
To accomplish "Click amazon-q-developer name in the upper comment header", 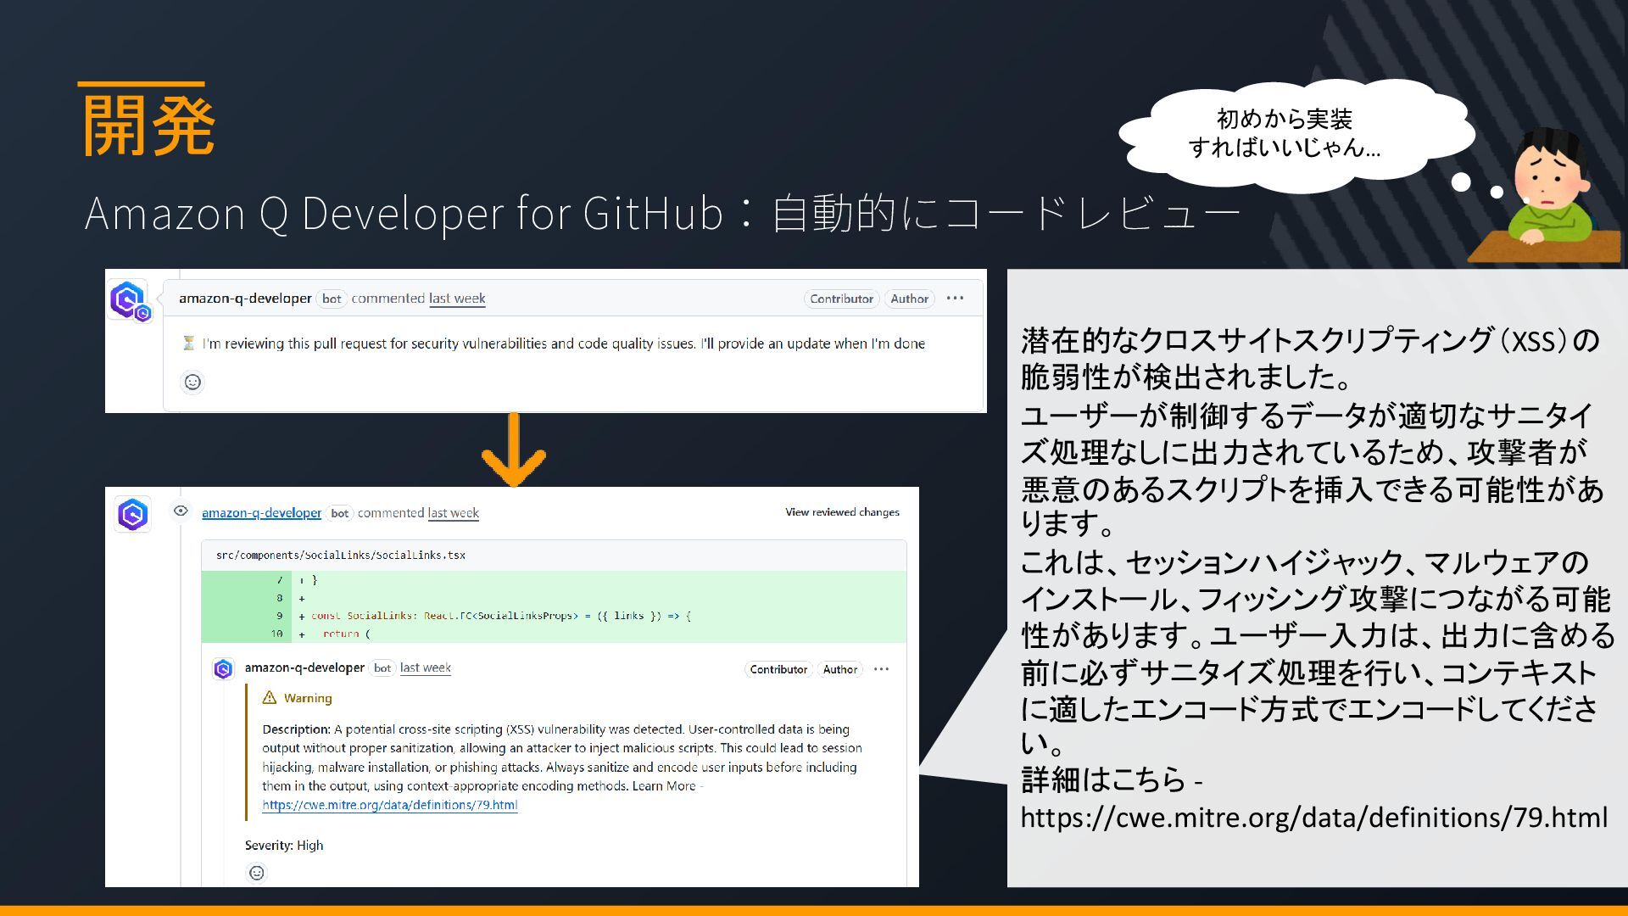I will coord(245,299).
